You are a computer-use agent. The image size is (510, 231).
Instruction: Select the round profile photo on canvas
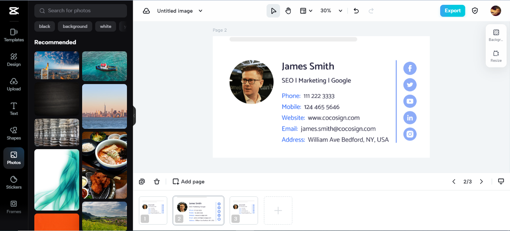point(251,82)
